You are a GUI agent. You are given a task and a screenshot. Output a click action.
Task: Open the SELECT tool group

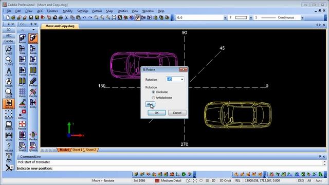tap(9, 115)
